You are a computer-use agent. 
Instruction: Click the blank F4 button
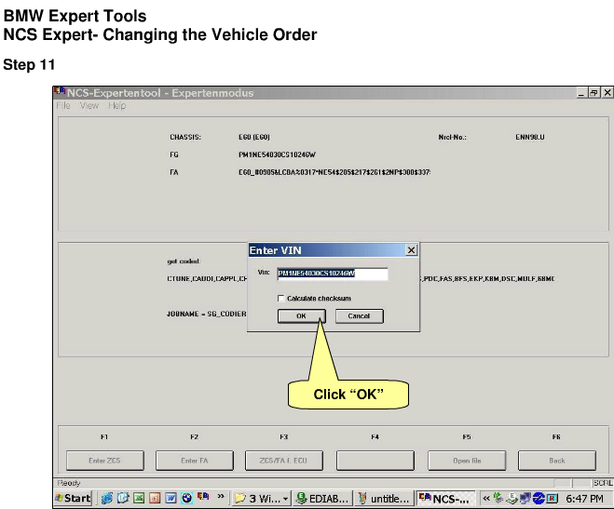(375, 461)
